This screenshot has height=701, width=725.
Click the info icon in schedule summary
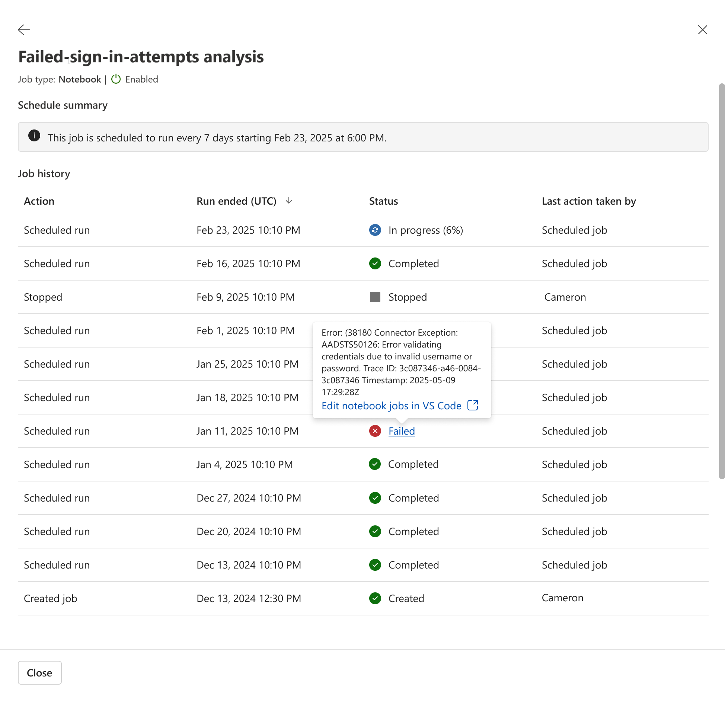tap(34, 136)
